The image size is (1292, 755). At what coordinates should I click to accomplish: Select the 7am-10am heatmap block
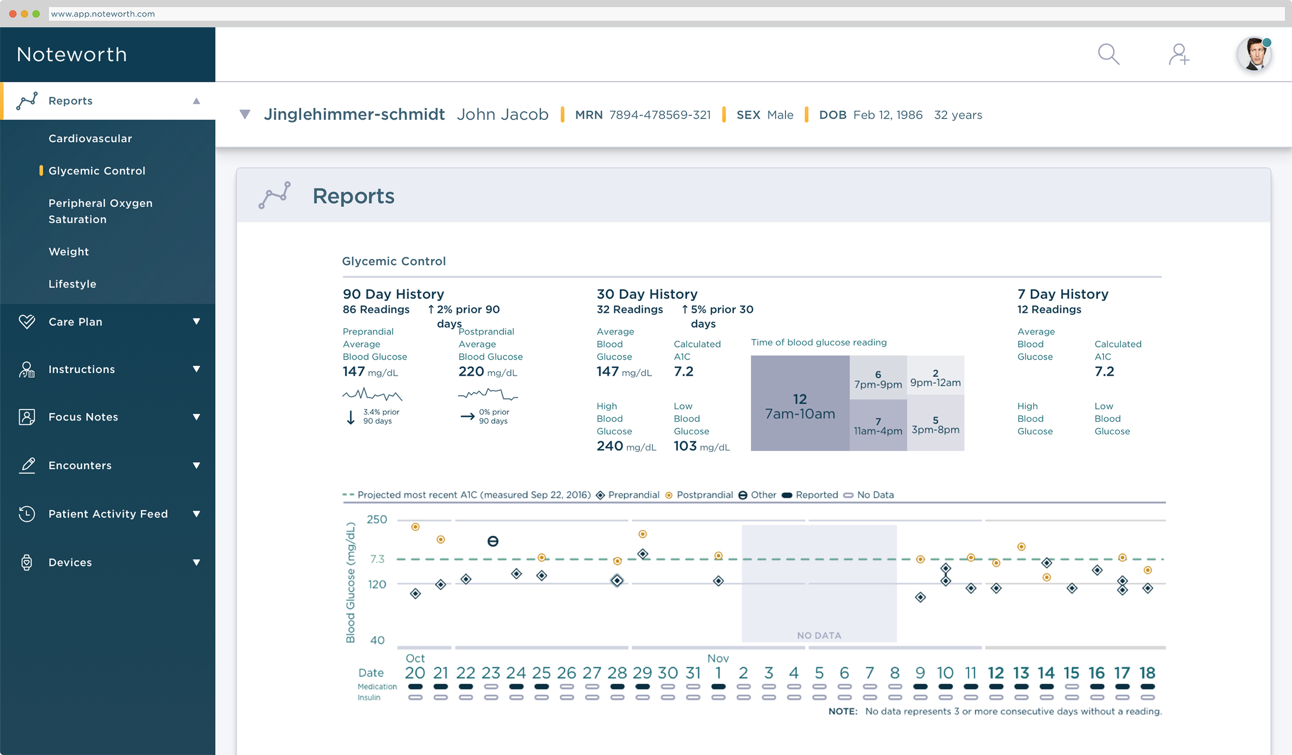point(799,403)
